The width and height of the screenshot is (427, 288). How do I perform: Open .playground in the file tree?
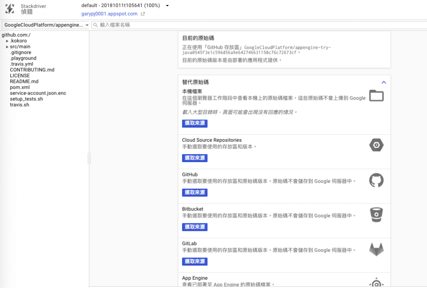pyautogui.click(x=23, y=58)
